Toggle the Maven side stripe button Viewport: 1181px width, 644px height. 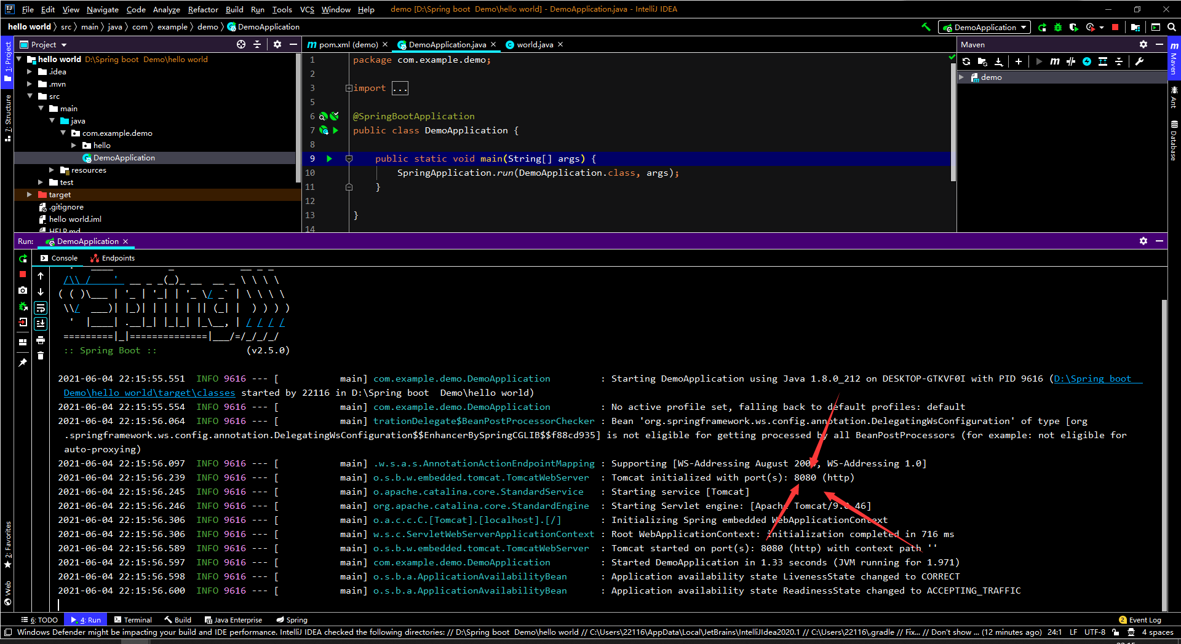pos(1174,58)
